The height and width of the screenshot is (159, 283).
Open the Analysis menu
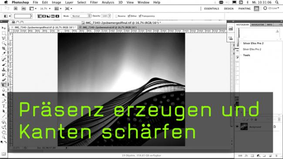[x=108, y=2]
